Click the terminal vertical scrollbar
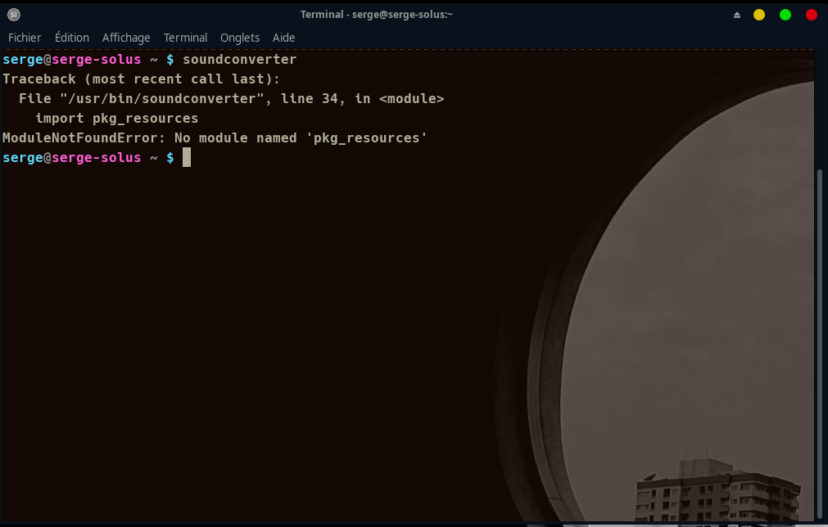Image resolution: width=828 pixels, height=527 pixels. click(820, 345)
